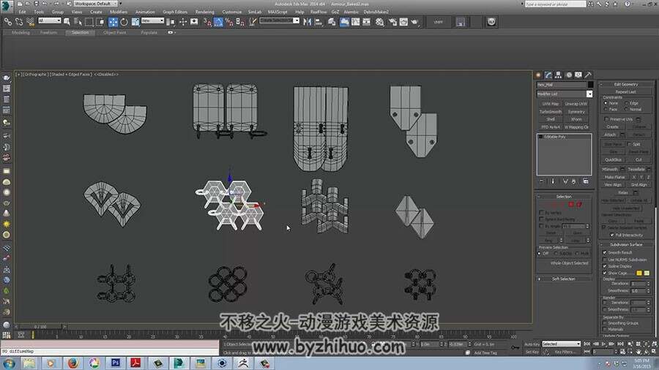
Task: Select the Edge constraint radio button
Action: tap(627, 103)
